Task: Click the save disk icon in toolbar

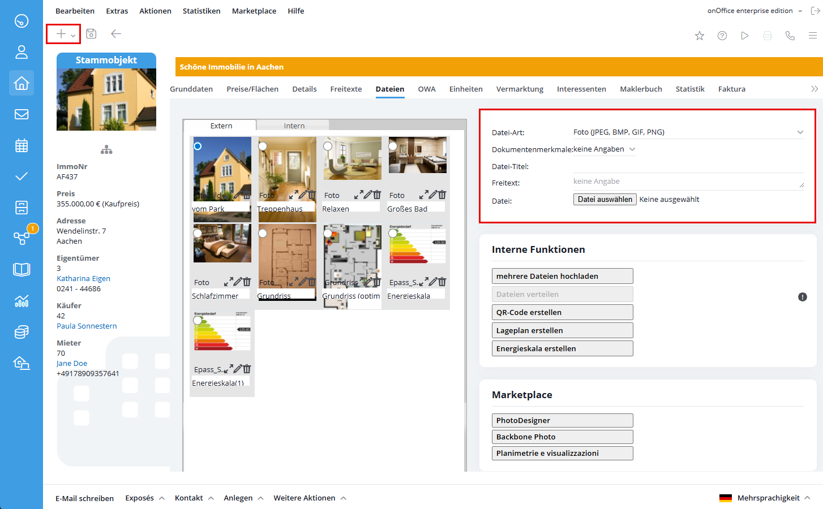Action: click(91, 34)
